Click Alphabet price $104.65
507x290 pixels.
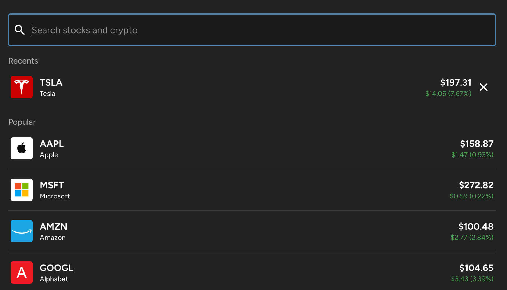476,268
